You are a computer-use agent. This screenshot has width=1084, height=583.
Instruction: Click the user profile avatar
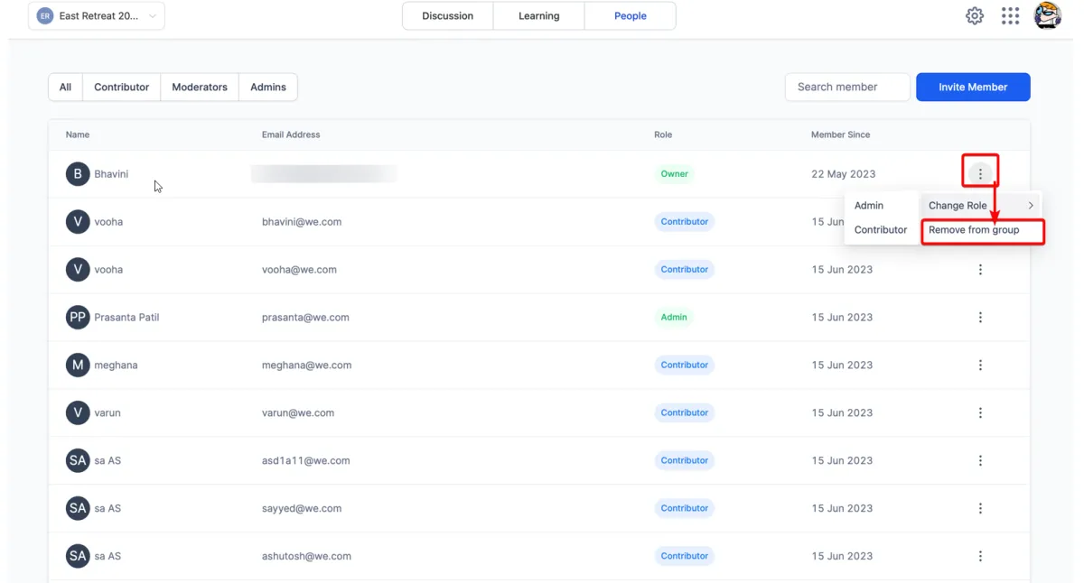click(x=1047, y=16)
